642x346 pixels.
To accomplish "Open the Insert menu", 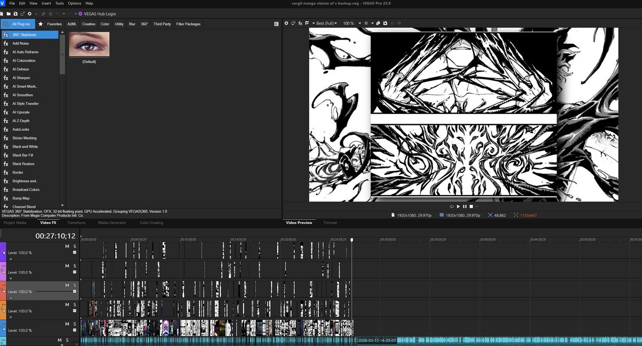I will (x=47, y=3).
